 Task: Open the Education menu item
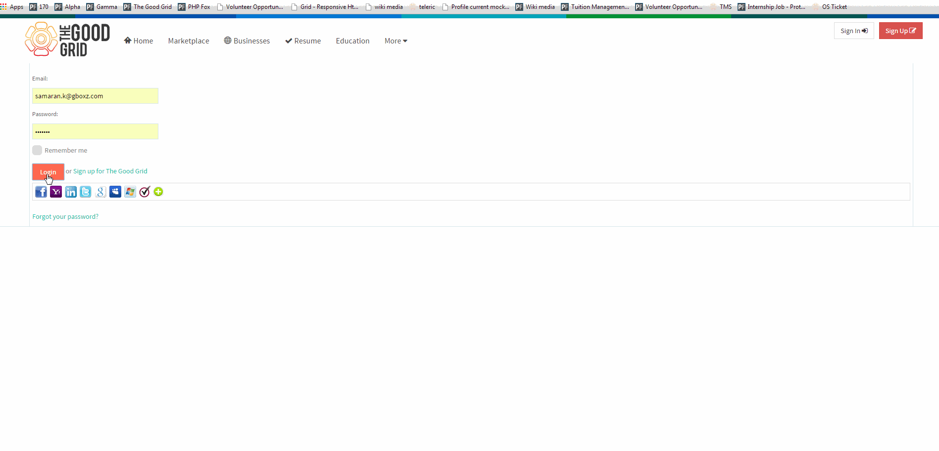(x=352, y=41)
